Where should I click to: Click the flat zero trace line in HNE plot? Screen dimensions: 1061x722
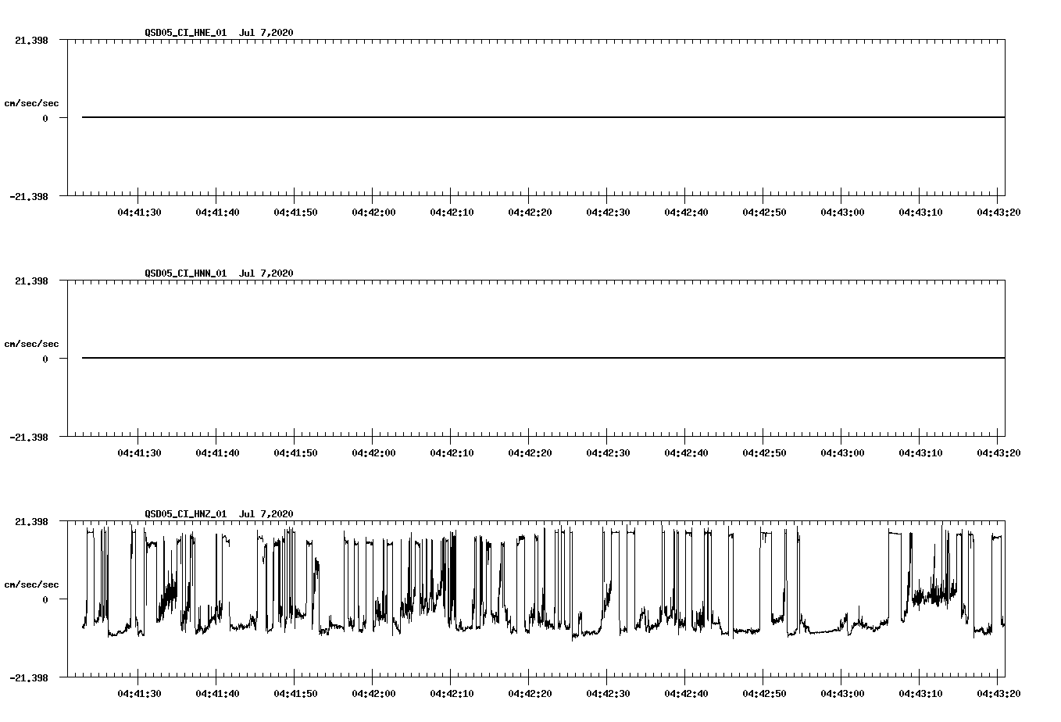[543, 117]
